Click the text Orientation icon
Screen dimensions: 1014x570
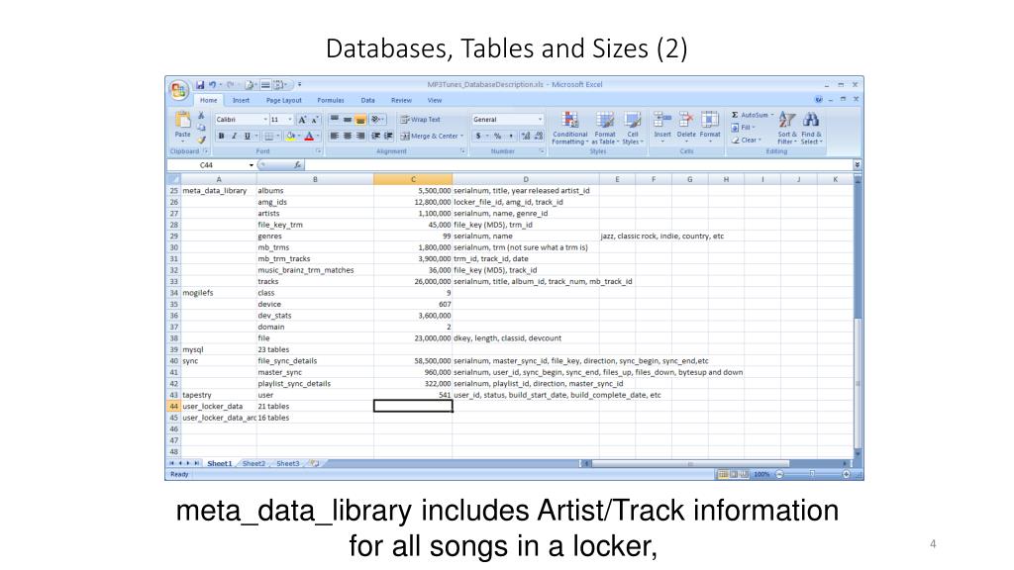(375, 120)
